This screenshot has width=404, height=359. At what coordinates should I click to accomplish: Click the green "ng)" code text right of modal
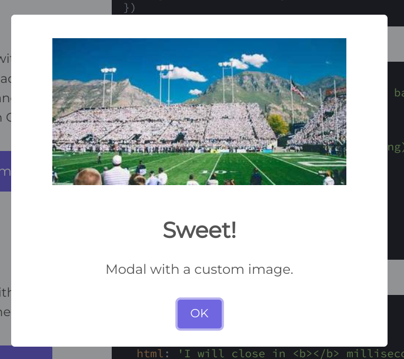[x=396, y=147]
